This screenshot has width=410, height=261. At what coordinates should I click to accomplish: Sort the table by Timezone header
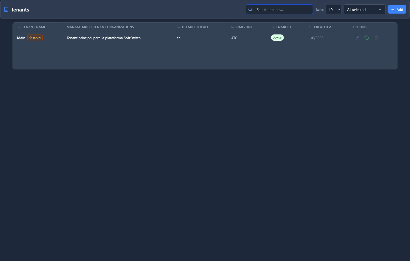coord(244,27)
